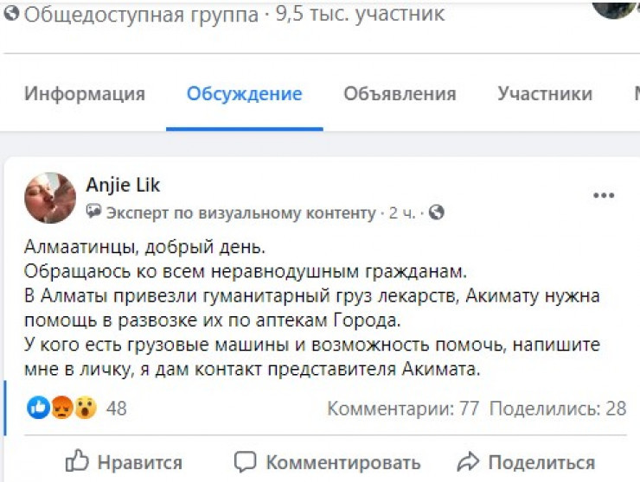640x482 pixels.
Task: Click the 2 ч. post timestamp
Action: point(402,212)
